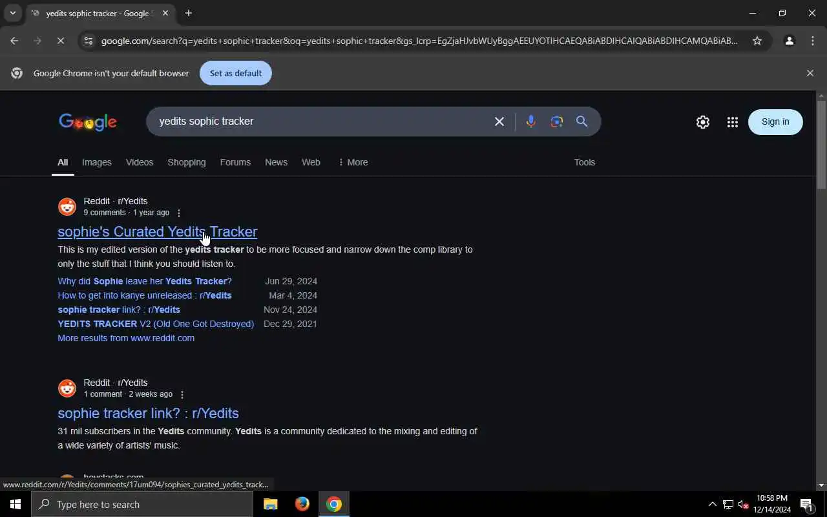Switch to the Shopping tab
The width and height of the screenshot is (827, 517).
coord(187,162)
